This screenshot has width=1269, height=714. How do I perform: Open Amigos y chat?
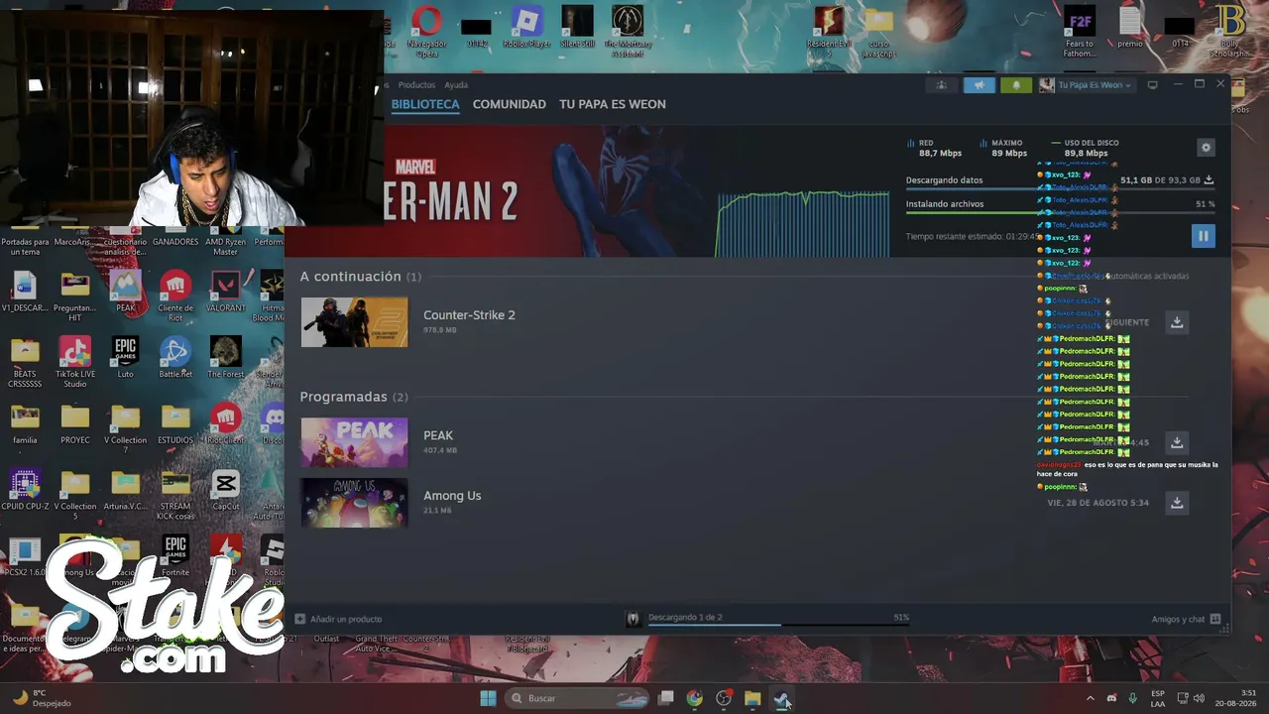(x=1186, y=619)
